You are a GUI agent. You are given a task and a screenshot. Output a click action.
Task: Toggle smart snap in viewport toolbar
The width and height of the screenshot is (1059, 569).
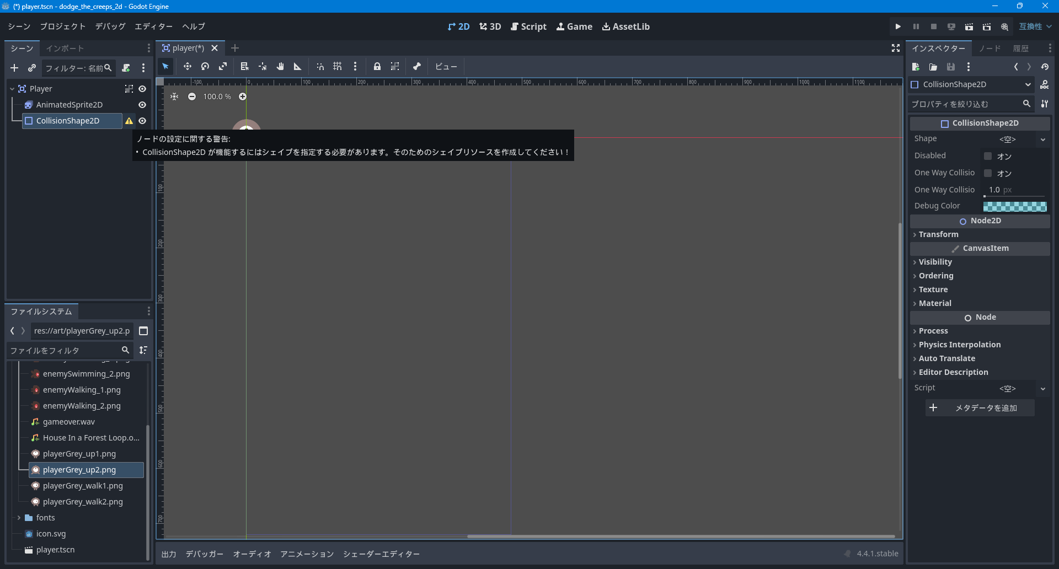click(320, 67)
